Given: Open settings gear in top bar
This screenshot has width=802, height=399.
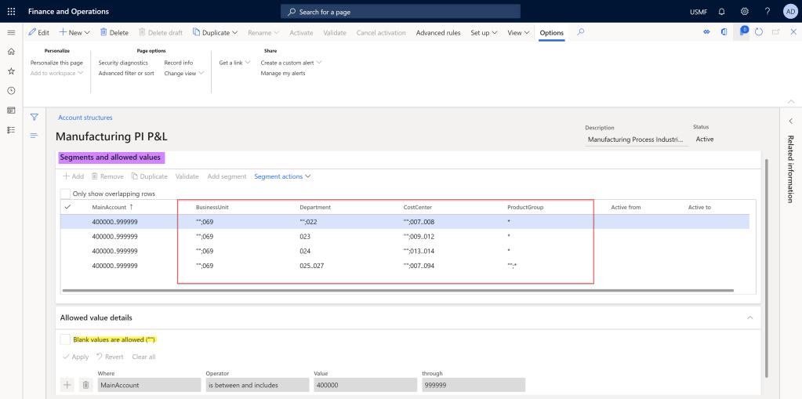Looking at the screenshot, I should [744, 11].
